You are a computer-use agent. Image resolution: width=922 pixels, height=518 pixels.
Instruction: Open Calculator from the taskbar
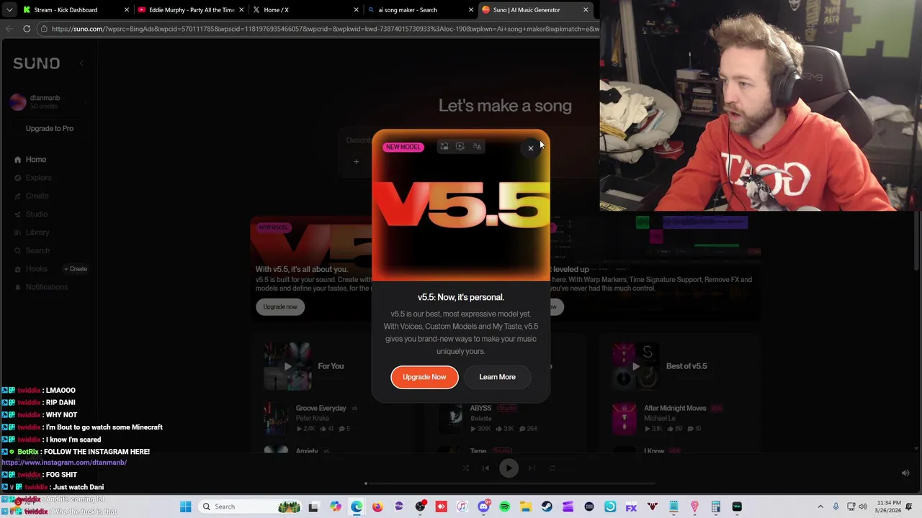coord(716,506)
